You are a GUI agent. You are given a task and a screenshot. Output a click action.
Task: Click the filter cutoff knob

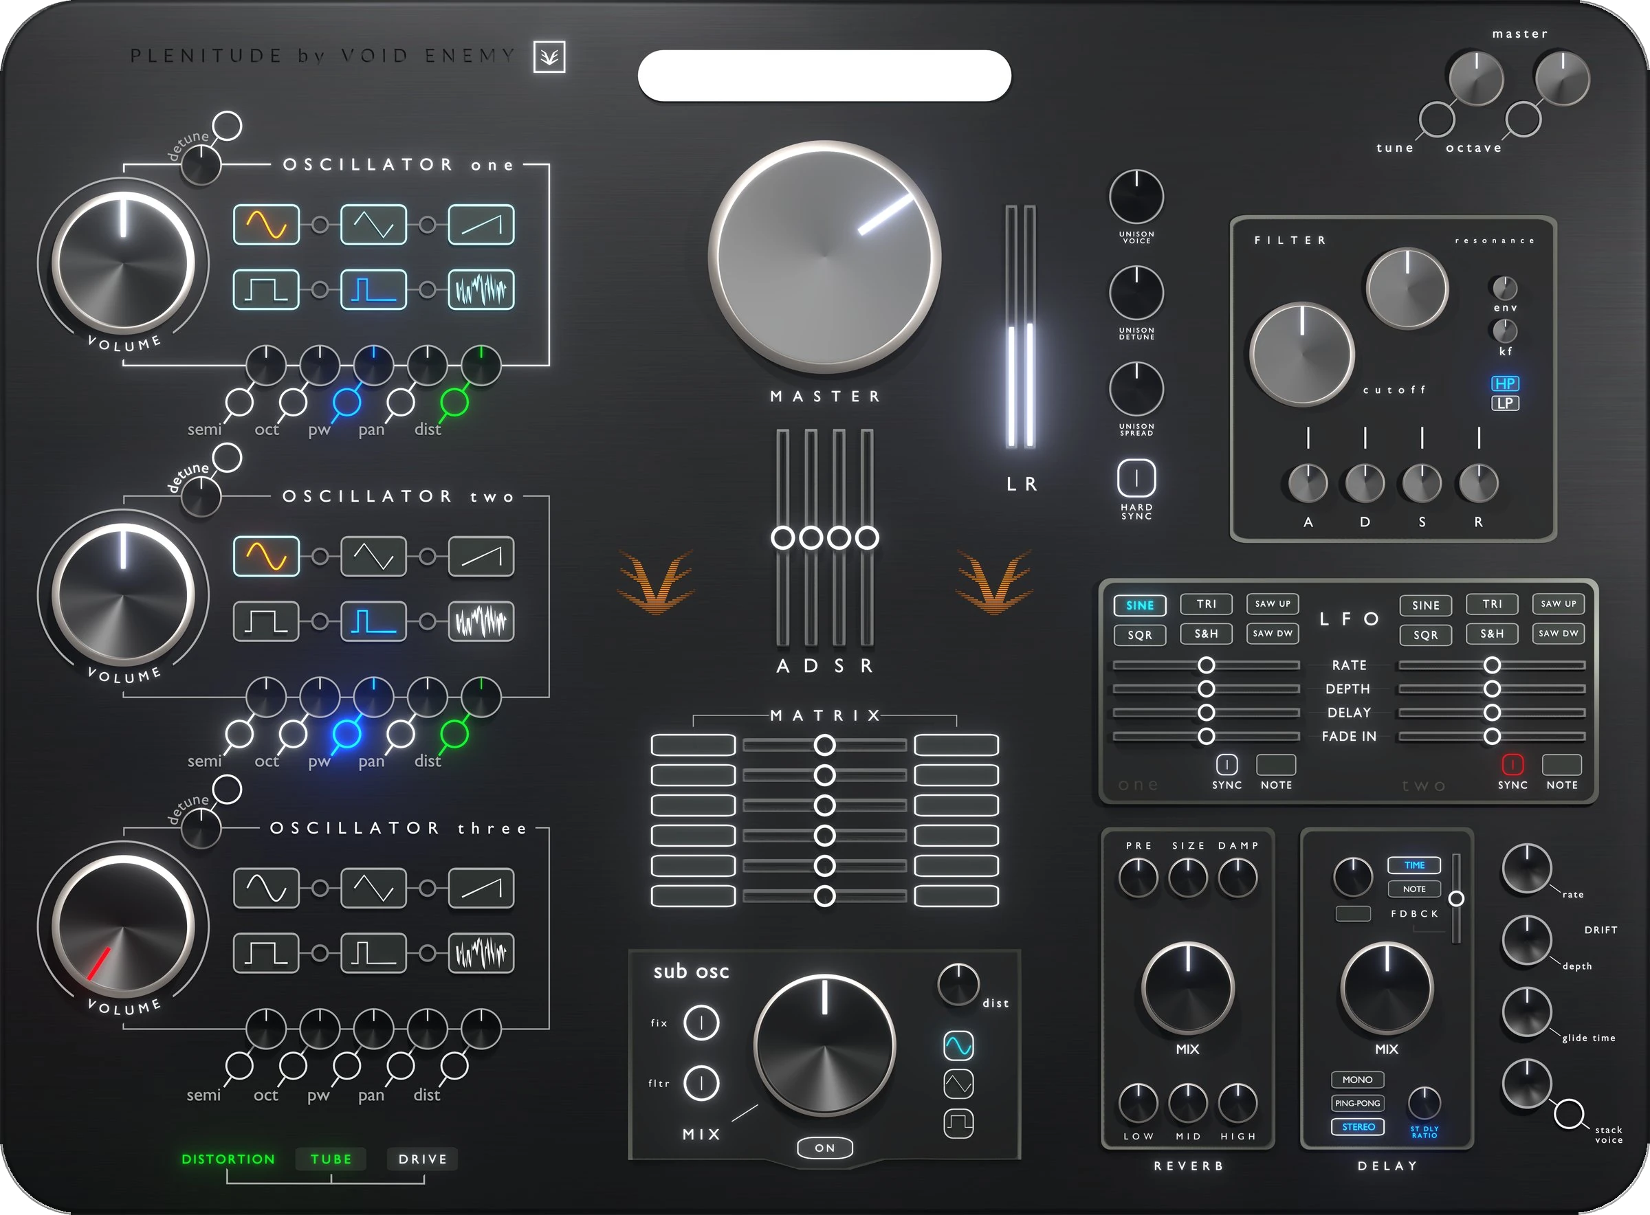point(1302,354)
